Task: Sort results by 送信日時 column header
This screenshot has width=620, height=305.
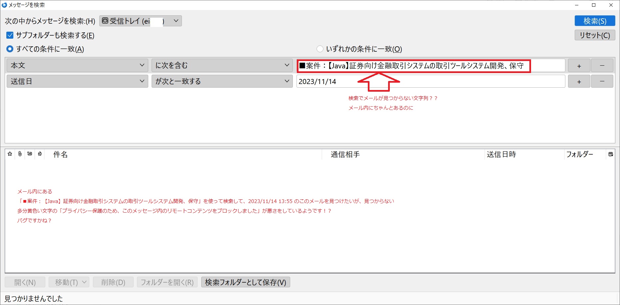Action: (x=501, y=154)
